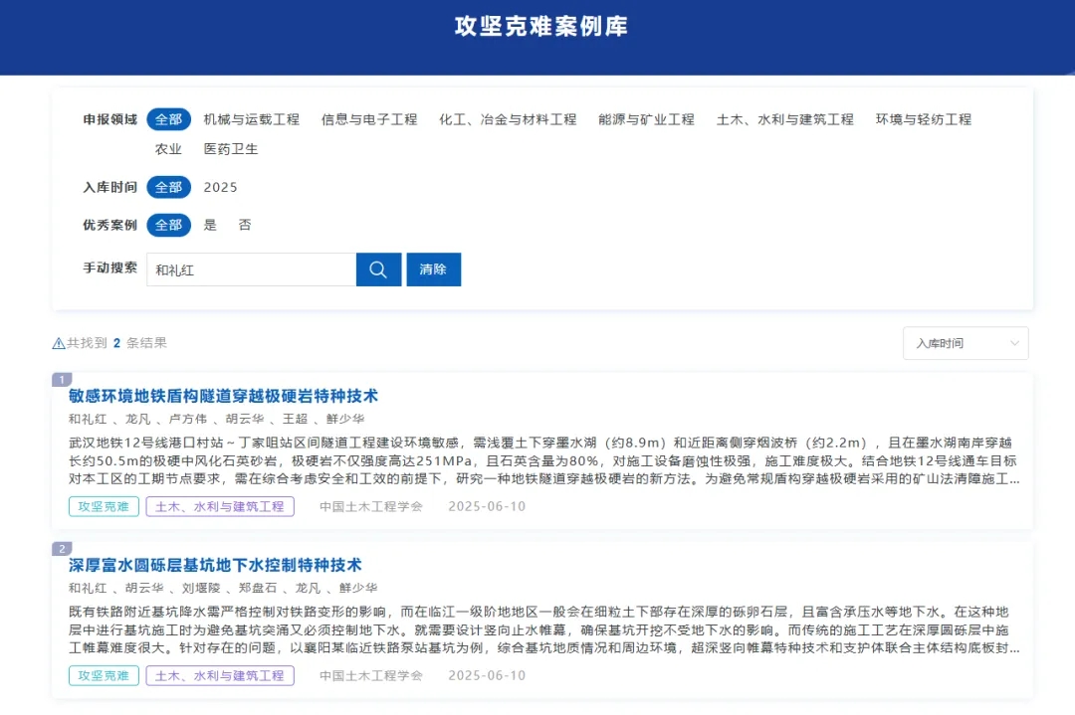The width and height of the screenshot is (1075, 715).
Task: Open case 深厚富水圆砾层基坑地下水控制特种技术
Action: (215, 565)
